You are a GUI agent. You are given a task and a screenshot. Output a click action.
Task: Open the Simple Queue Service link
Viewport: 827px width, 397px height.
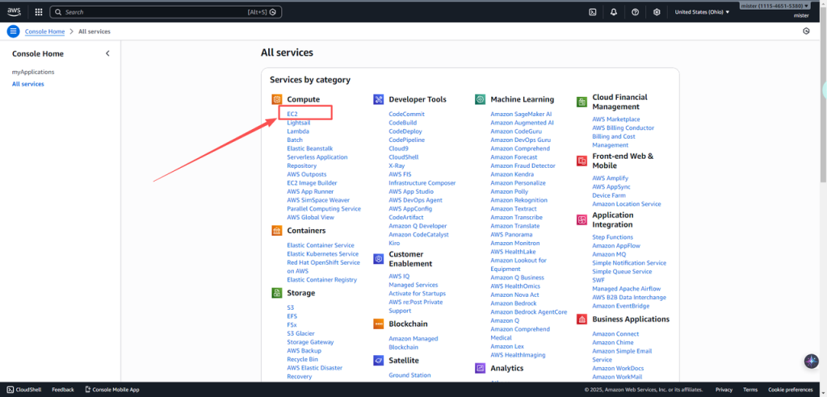(622, 271)
